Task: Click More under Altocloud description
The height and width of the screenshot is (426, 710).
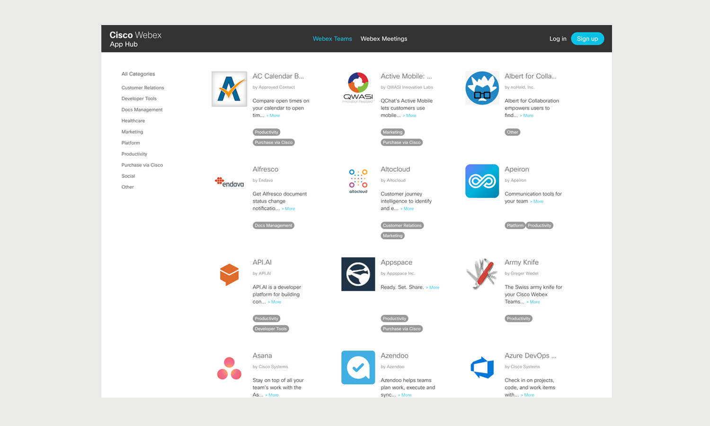Action: [x=407, y=209]
